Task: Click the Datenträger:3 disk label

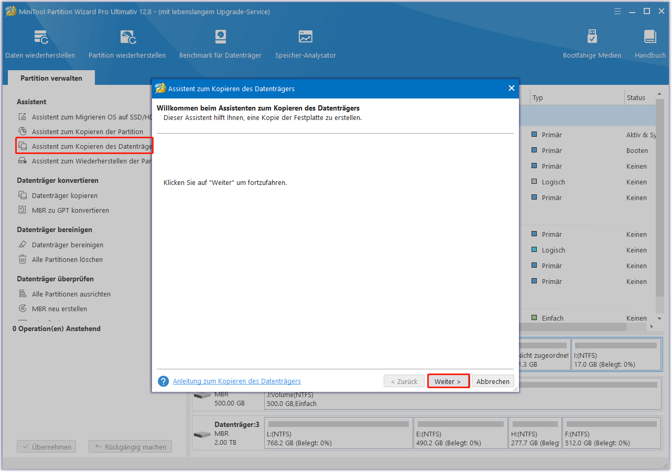Action: [x=237, y=424]
